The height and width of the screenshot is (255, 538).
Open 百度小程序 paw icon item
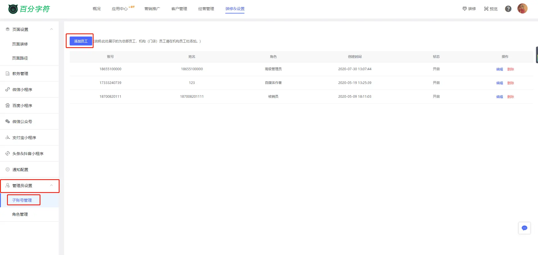point(8,106)
